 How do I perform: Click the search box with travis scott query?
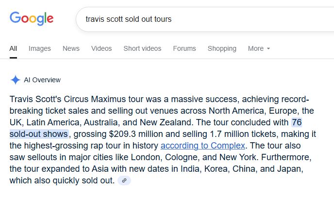point(194,19)
